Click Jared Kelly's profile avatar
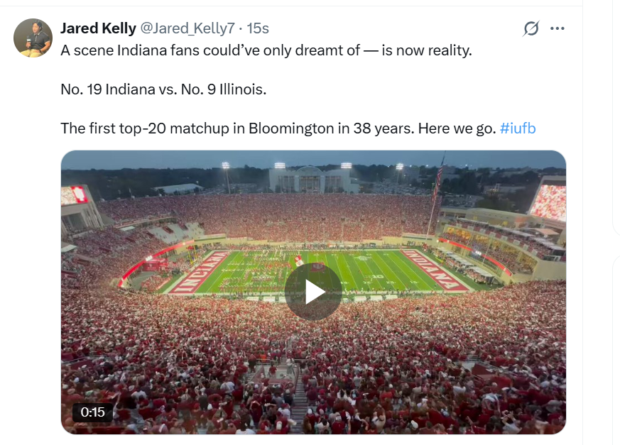 click(x=33, y=38)
